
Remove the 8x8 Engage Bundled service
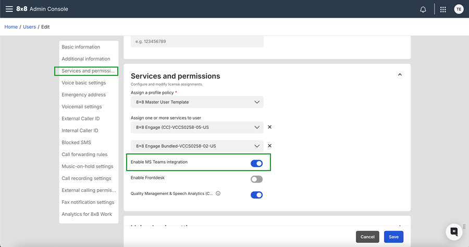pyautogui.click(x=269, y=146)
